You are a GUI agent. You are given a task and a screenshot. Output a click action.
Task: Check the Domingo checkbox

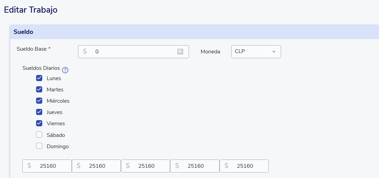[39, 146]
